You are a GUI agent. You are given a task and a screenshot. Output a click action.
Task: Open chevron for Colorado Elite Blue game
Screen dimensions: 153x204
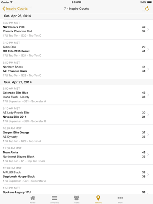point(148,95)
